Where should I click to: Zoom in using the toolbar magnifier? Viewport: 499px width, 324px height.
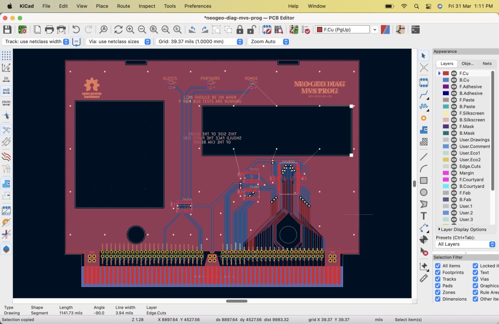coord(130,29)
